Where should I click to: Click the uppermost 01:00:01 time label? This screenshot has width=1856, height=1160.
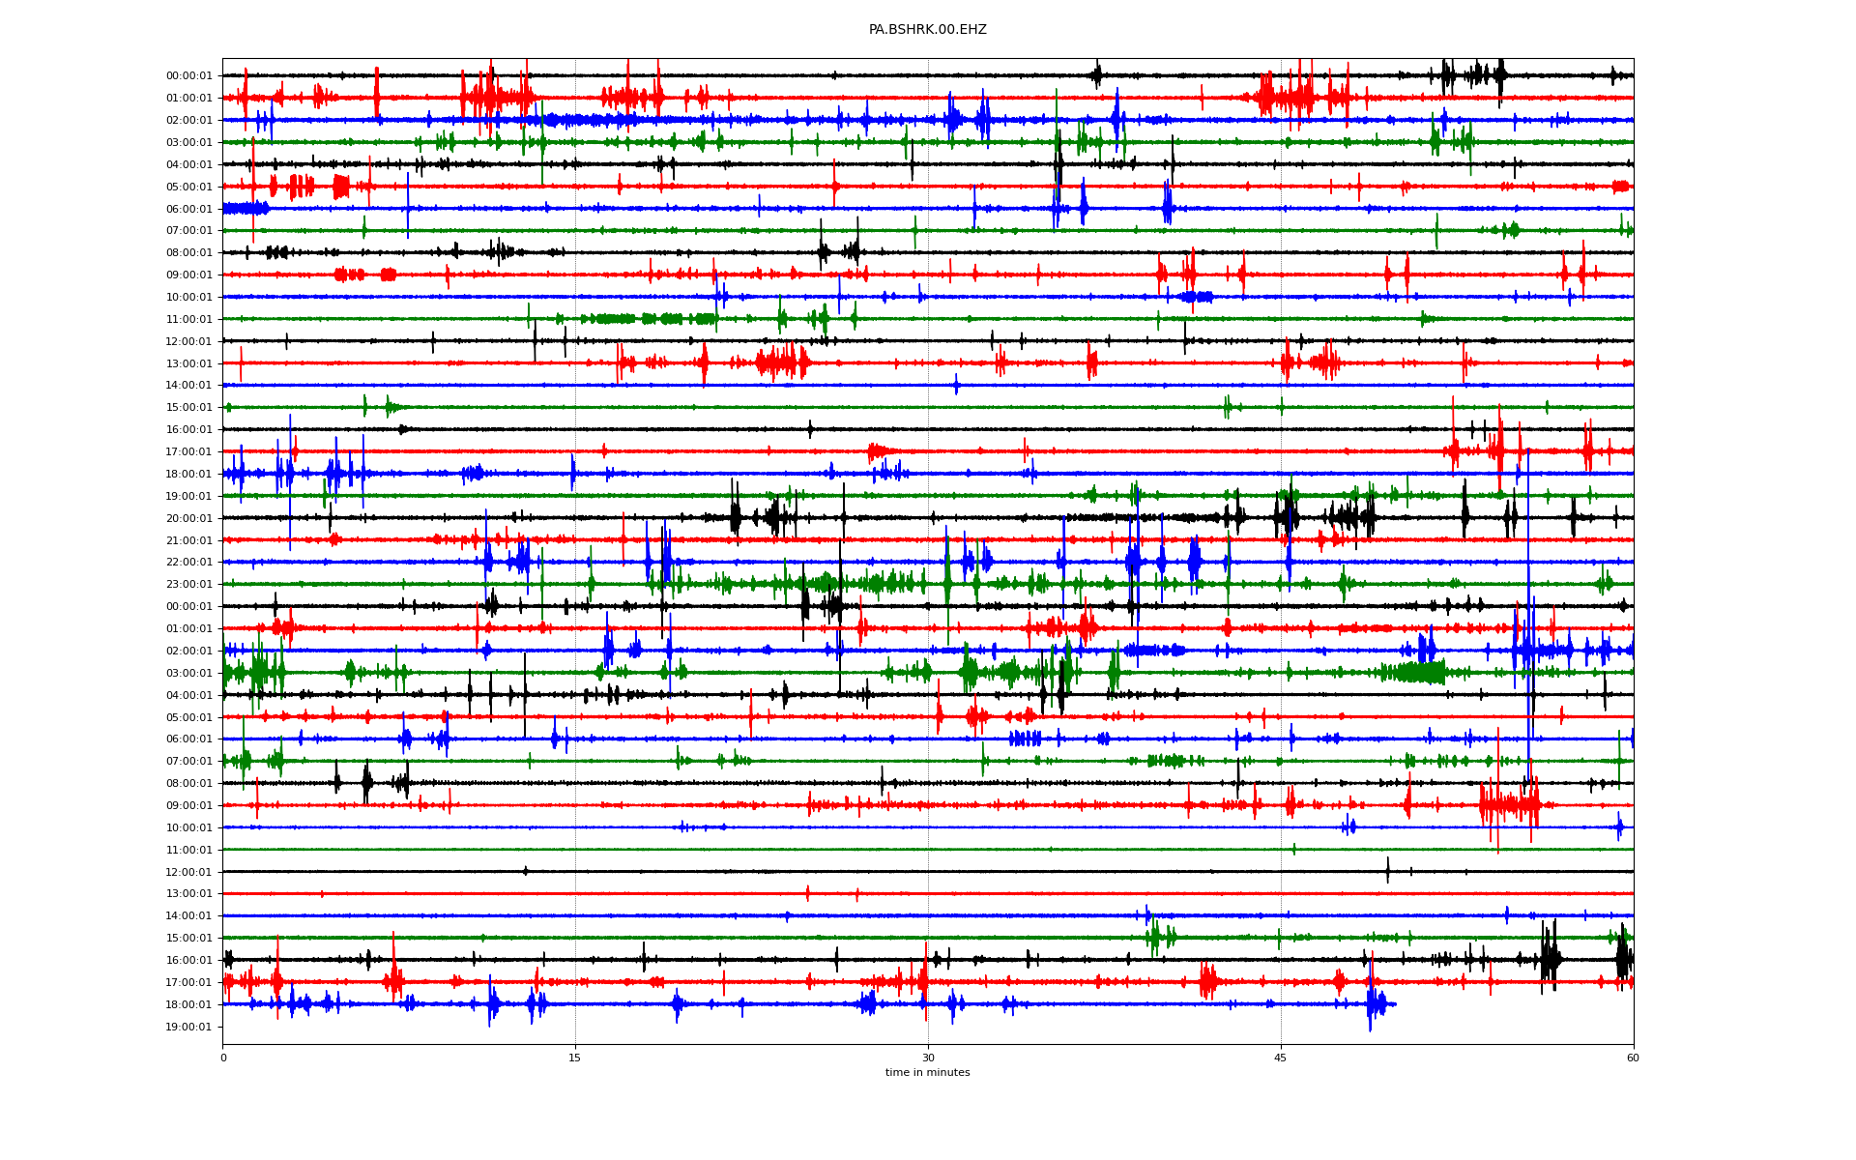coord(188,98)
